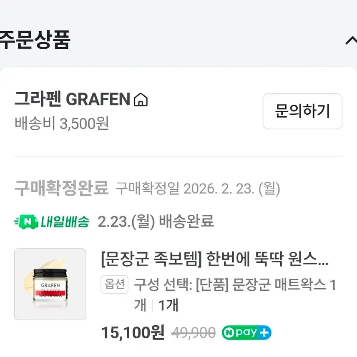The width and height of the screenshot is (357, 357).
Task: Tap the crossed-out 49,900 original price
Action: click(x=194, y=333)
